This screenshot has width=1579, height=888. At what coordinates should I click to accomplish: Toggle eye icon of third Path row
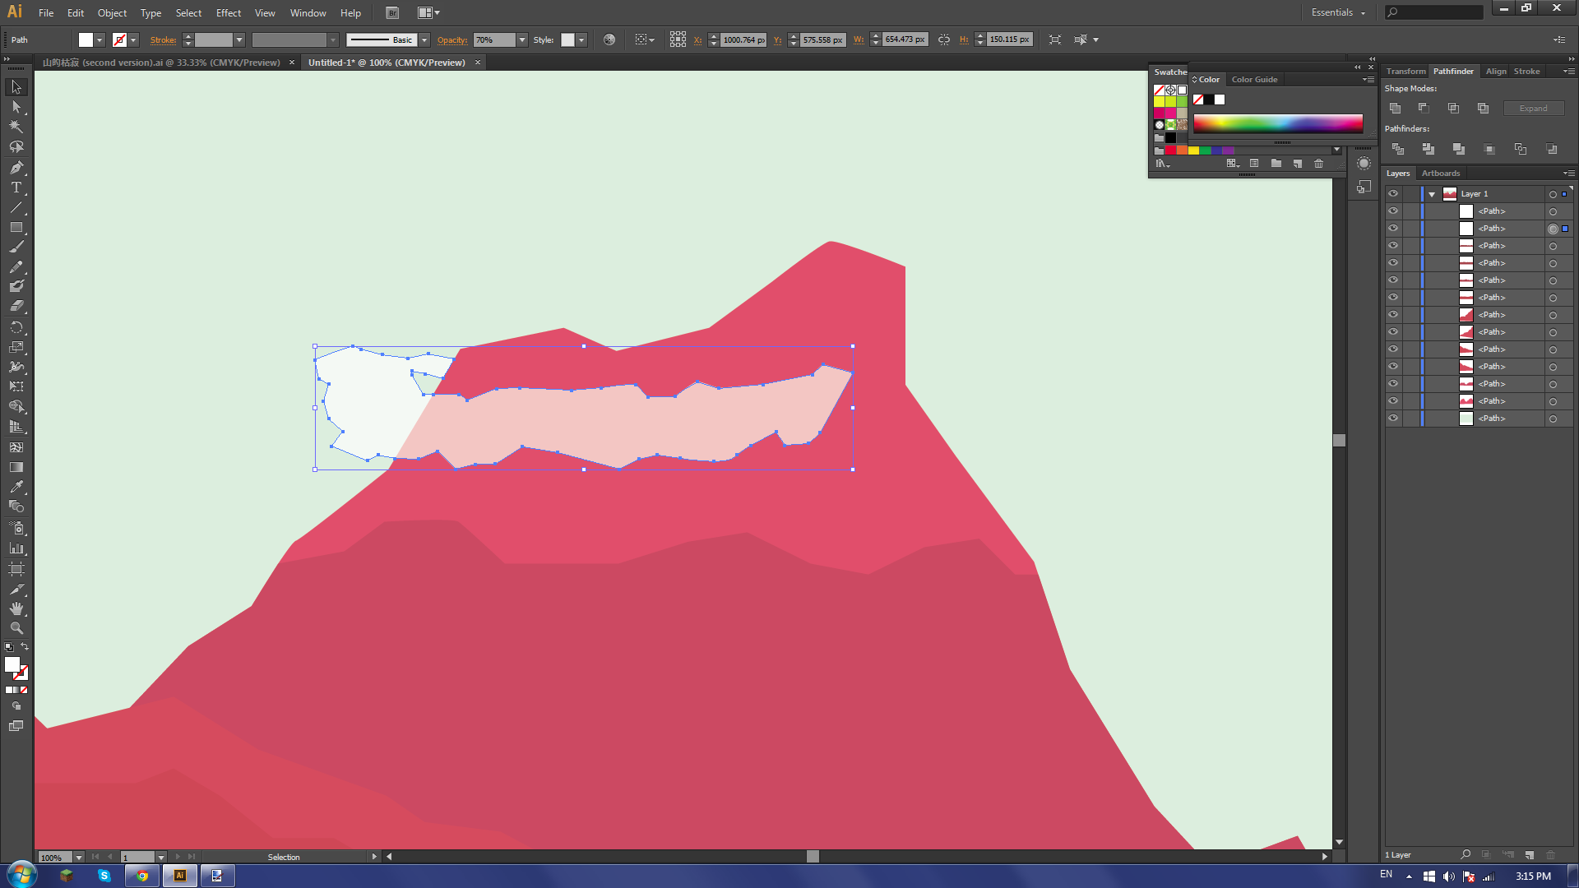pyautogui.click(x=1393, y=246)
